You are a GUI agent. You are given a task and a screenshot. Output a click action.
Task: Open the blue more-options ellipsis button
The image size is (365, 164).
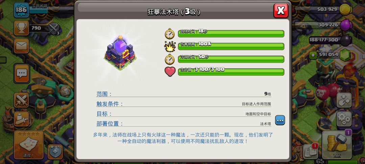click(x=280, y=120)
